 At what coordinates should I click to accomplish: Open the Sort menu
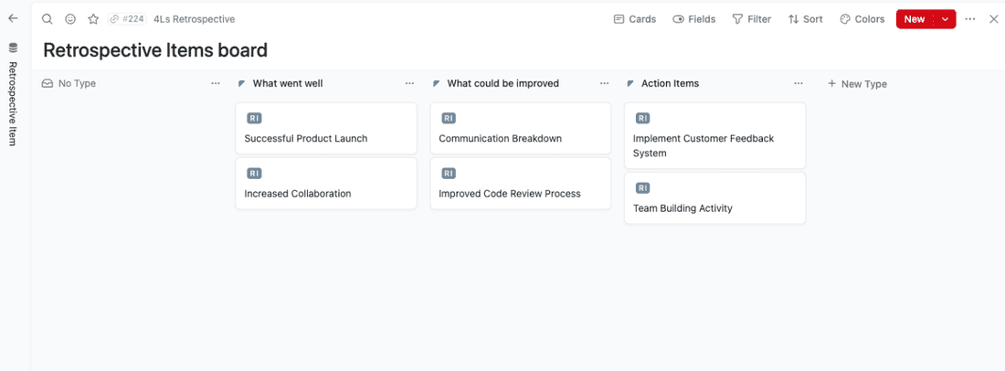pos(805,19)
